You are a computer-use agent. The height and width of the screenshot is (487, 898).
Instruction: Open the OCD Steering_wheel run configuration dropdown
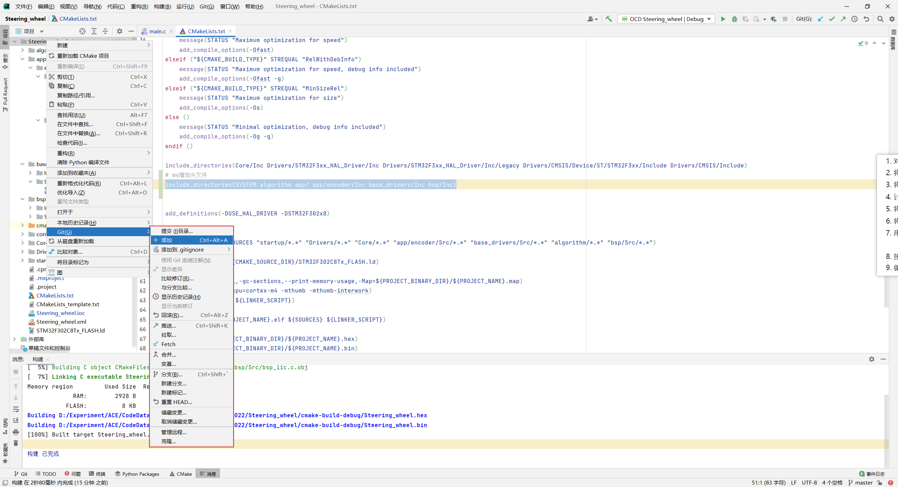(666, 19)
